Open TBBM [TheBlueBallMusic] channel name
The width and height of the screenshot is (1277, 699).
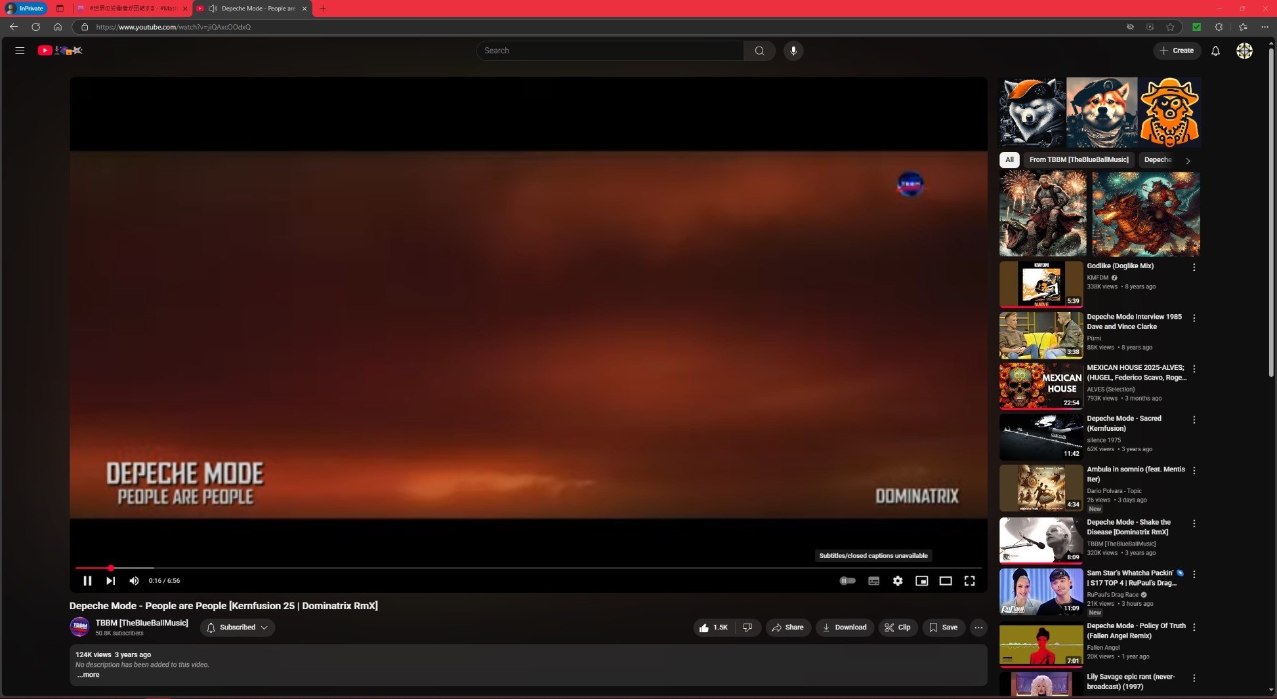coord(142,623)
